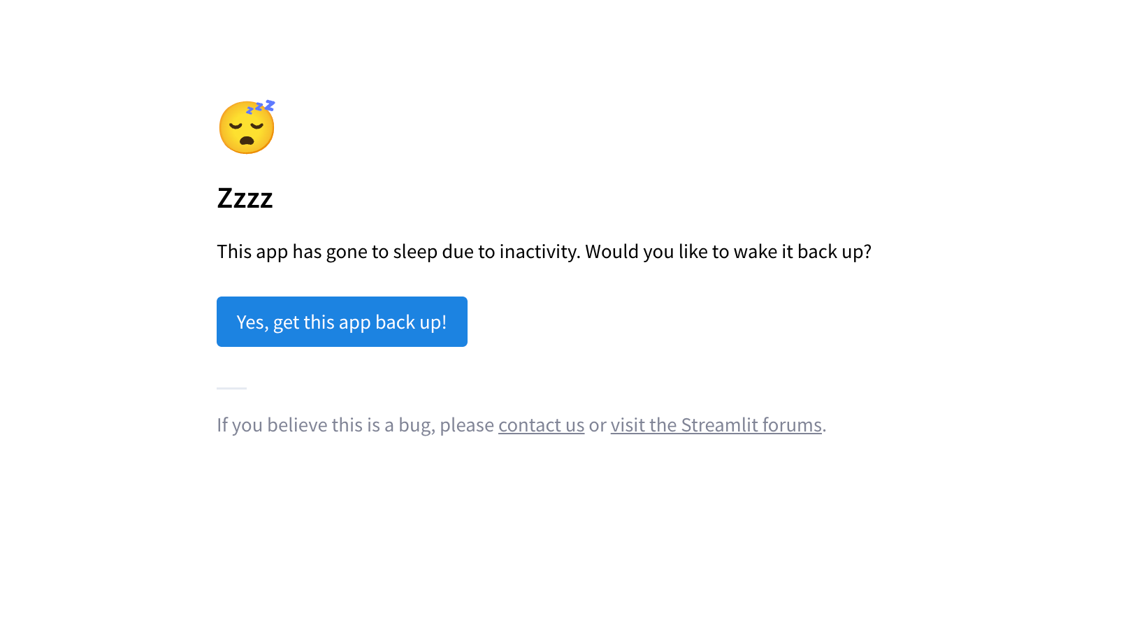Click the open mouth of the sleeping emoji
Viewport: 1135px width, 635px height.
coord(247,141)
